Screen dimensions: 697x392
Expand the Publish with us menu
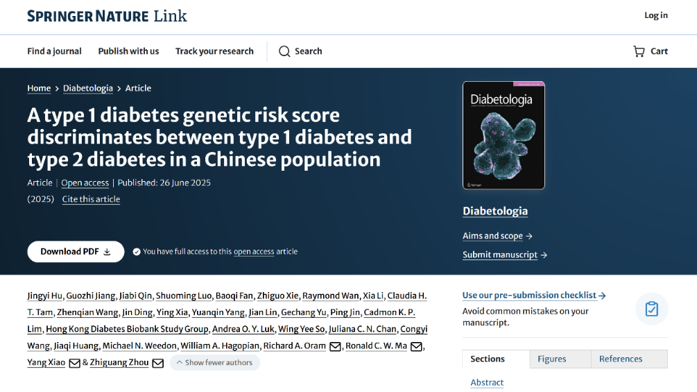pos(128,51)
